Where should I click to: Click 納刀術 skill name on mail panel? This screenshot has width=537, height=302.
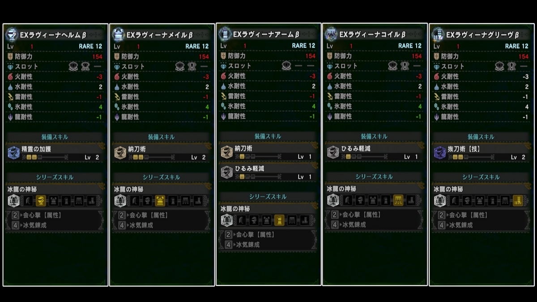click(x=136, y=149)
